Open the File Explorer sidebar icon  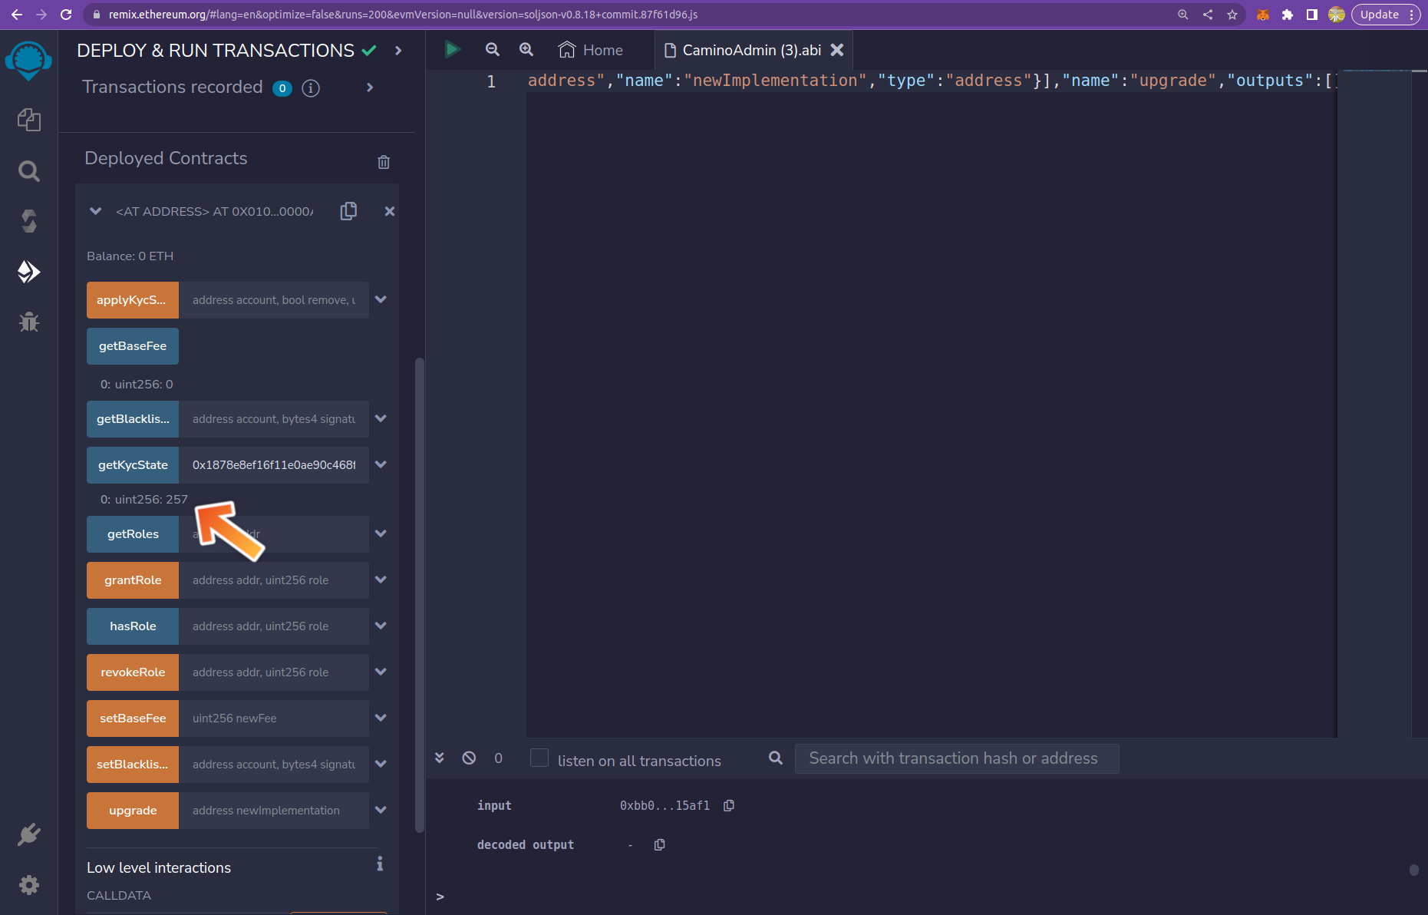pyautogui.click(x=29, y=120)
